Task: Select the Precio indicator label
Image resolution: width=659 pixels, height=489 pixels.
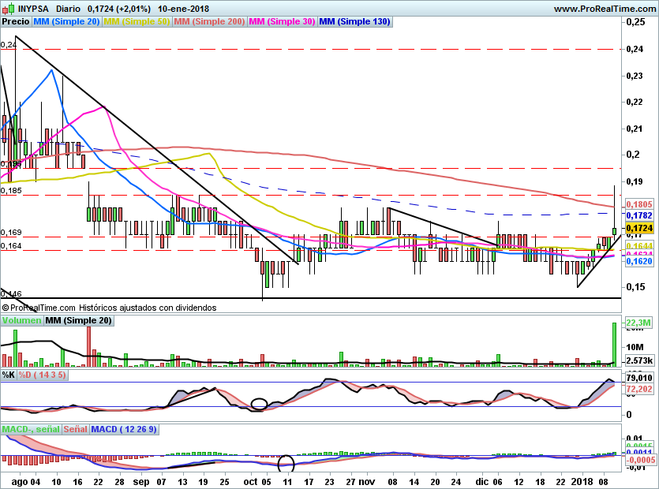Action: [x=15, y=22]
